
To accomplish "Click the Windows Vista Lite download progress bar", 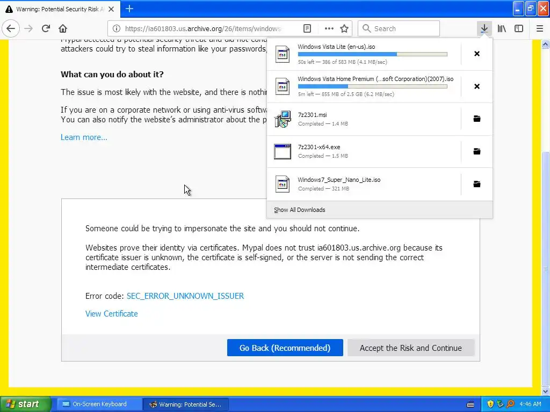I will 373,54.
